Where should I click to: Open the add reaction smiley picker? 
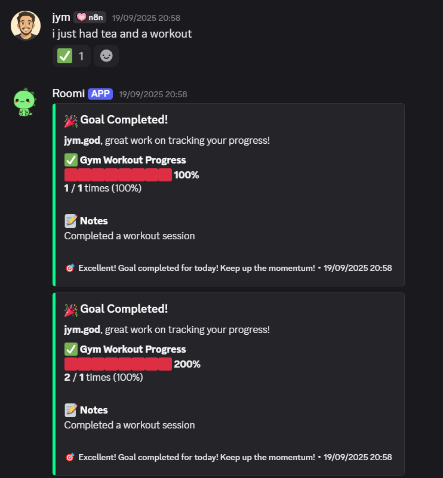106,56
